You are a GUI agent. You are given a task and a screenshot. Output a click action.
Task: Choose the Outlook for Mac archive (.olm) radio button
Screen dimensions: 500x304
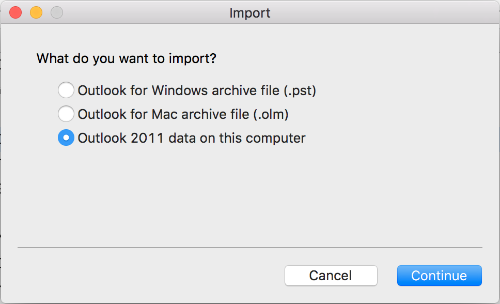click(x=66, y=114)
